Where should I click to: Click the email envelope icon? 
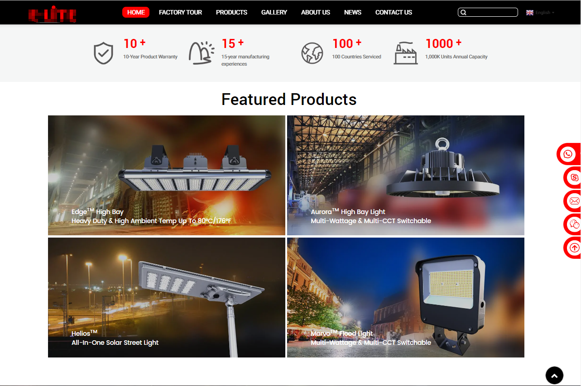pos(574,201)
